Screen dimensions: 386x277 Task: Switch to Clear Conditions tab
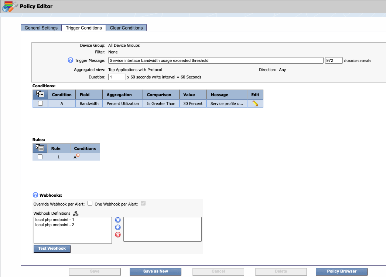126,28
